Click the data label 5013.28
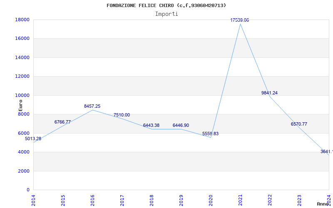Viewport: 333px width, 208px height. (x=33, y=139)
